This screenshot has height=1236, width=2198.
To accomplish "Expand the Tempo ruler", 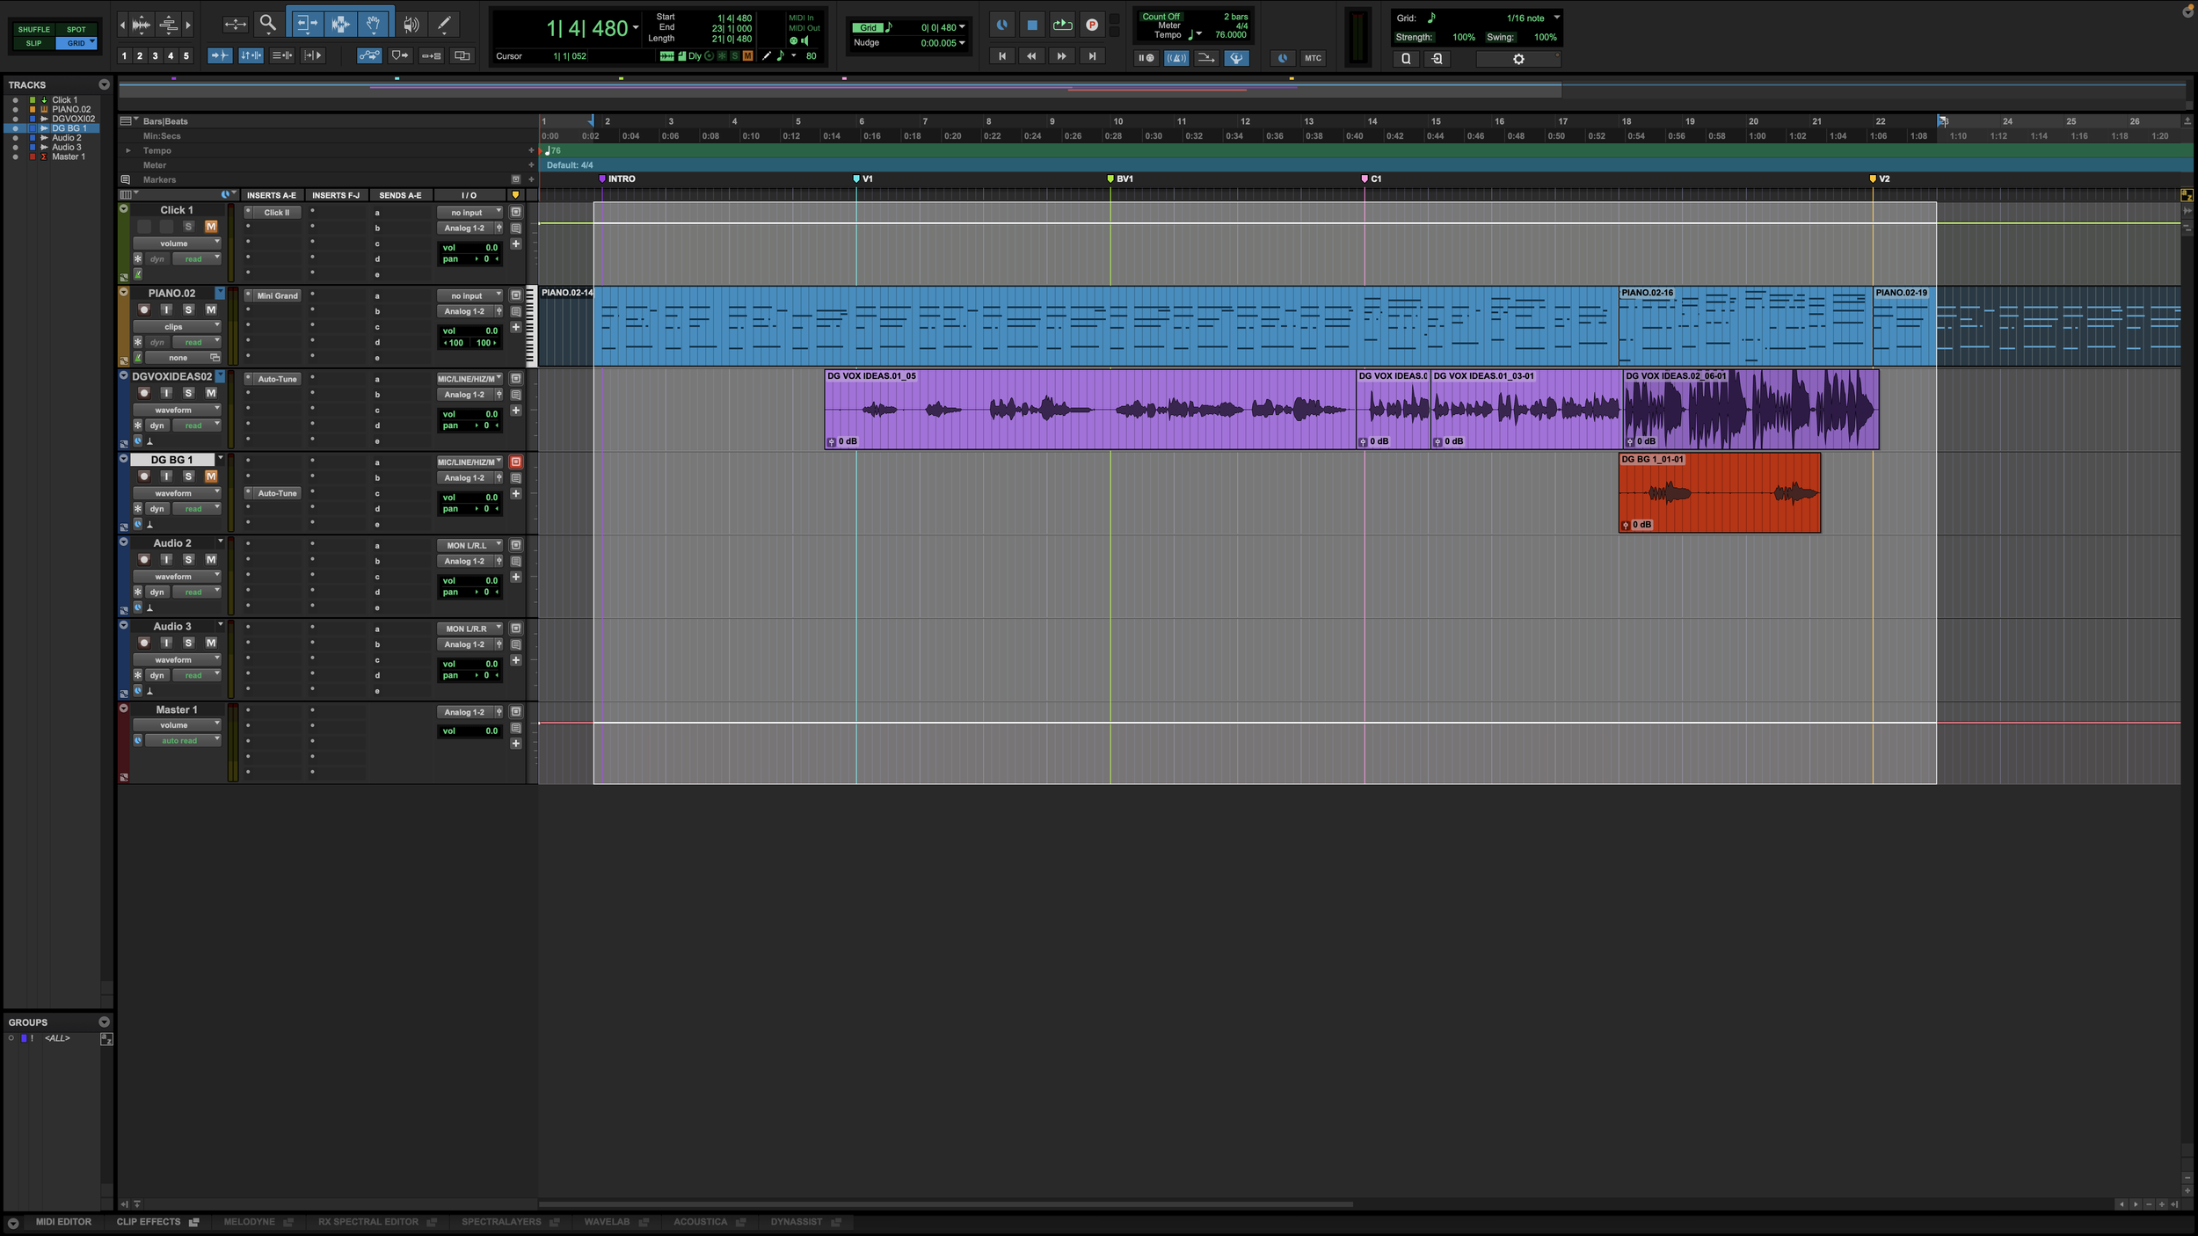I will coord(128,150).
